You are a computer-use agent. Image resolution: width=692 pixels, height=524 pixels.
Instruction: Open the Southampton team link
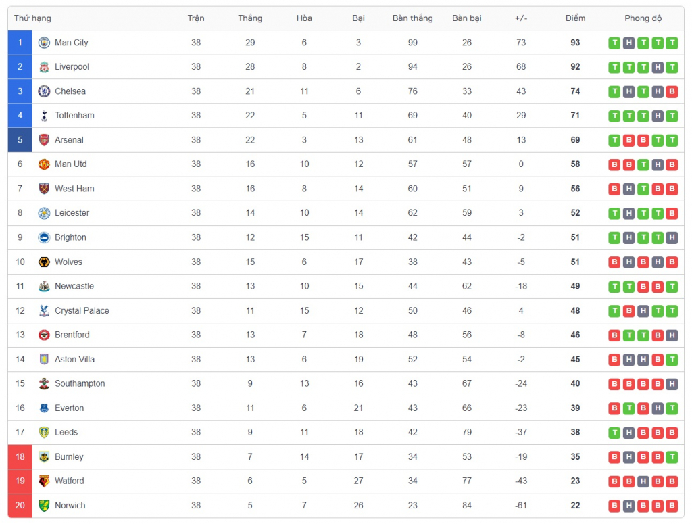coord(80,383)
